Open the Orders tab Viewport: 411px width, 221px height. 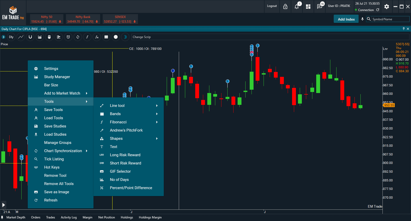[x=36, y=217]
